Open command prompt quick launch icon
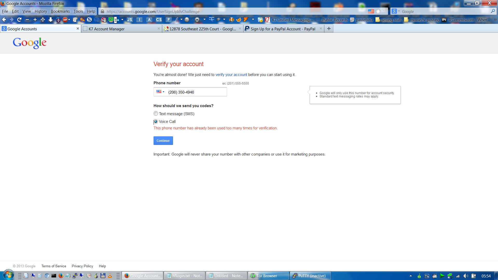 [x=54, y=276]
